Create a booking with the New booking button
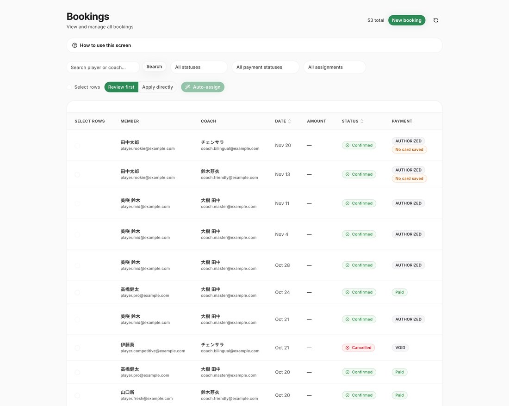This screenshot has height=406, width=509. tap(407, 20)
